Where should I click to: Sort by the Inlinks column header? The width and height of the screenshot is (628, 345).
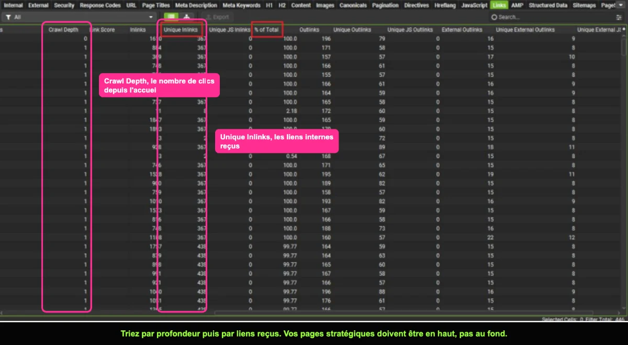(x=138, y=30)
